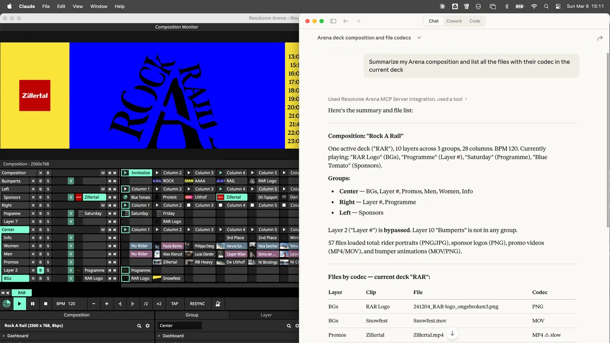Click the share arrow icon in Claude
Screen dimensions: 610x343
(600, 38)
